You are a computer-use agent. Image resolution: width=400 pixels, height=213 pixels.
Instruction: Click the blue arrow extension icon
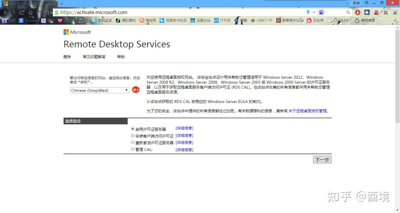tap(367, 12)
